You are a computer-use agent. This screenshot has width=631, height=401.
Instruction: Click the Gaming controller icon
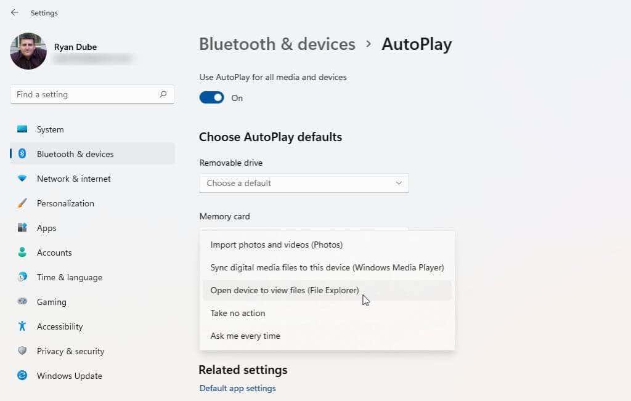click(22, 302)
